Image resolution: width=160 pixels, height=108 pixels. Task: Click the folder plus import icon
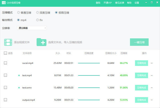coord(41,42)
